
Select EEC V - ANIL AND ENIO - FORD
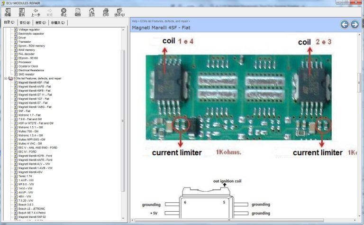[38, 148]
